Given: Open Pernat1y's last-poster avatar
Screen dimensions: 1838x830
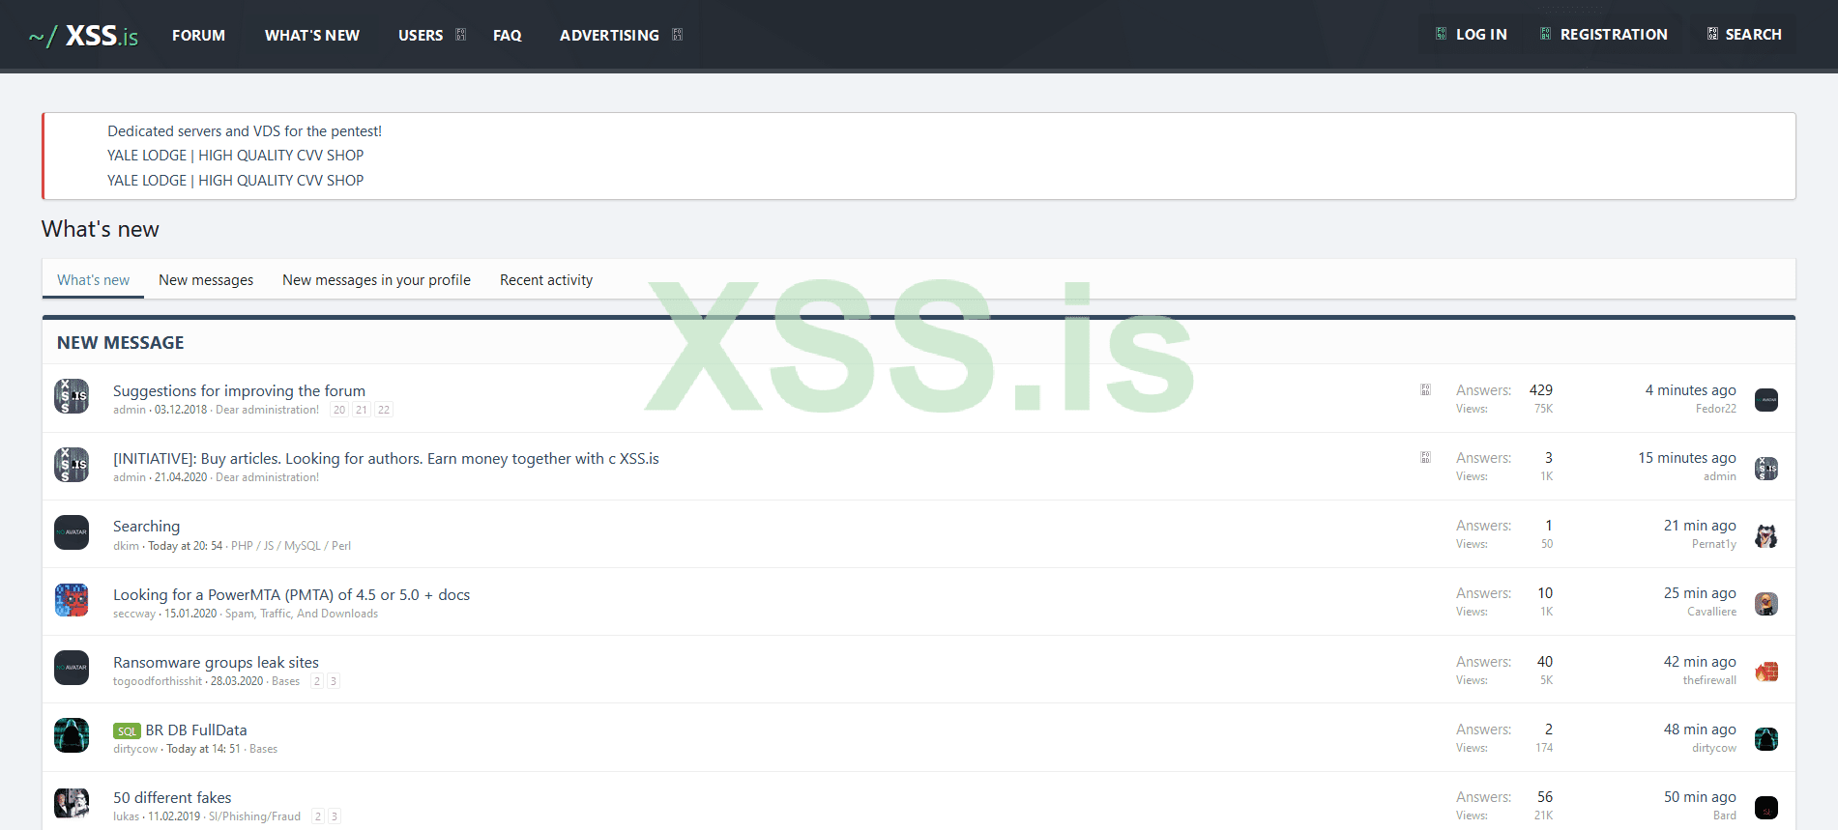Looking at the screenshot, I should pos(1766,535).
